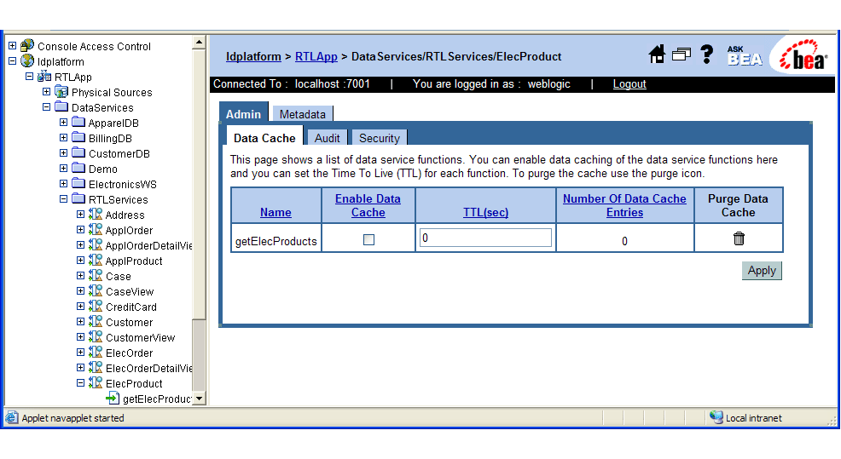Image resolution: width=841 pixels, height=459 pixels.
Task: Select ElecOrderDetailView in the tree
Action: [x=148, y=368]
